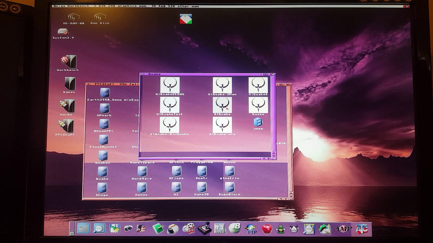Screen dimensions: 433x243
Task: Select the Games partition icon
Action: coord(70,83)
